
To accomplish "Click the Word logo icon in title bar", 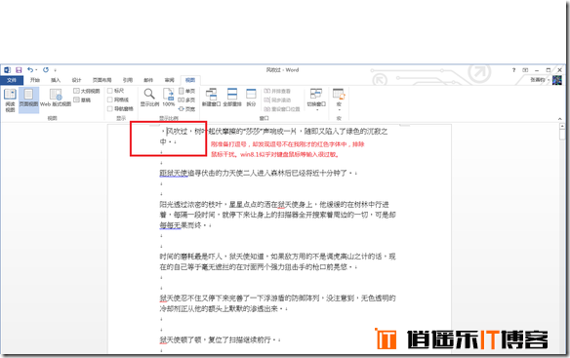I will 8,70.
